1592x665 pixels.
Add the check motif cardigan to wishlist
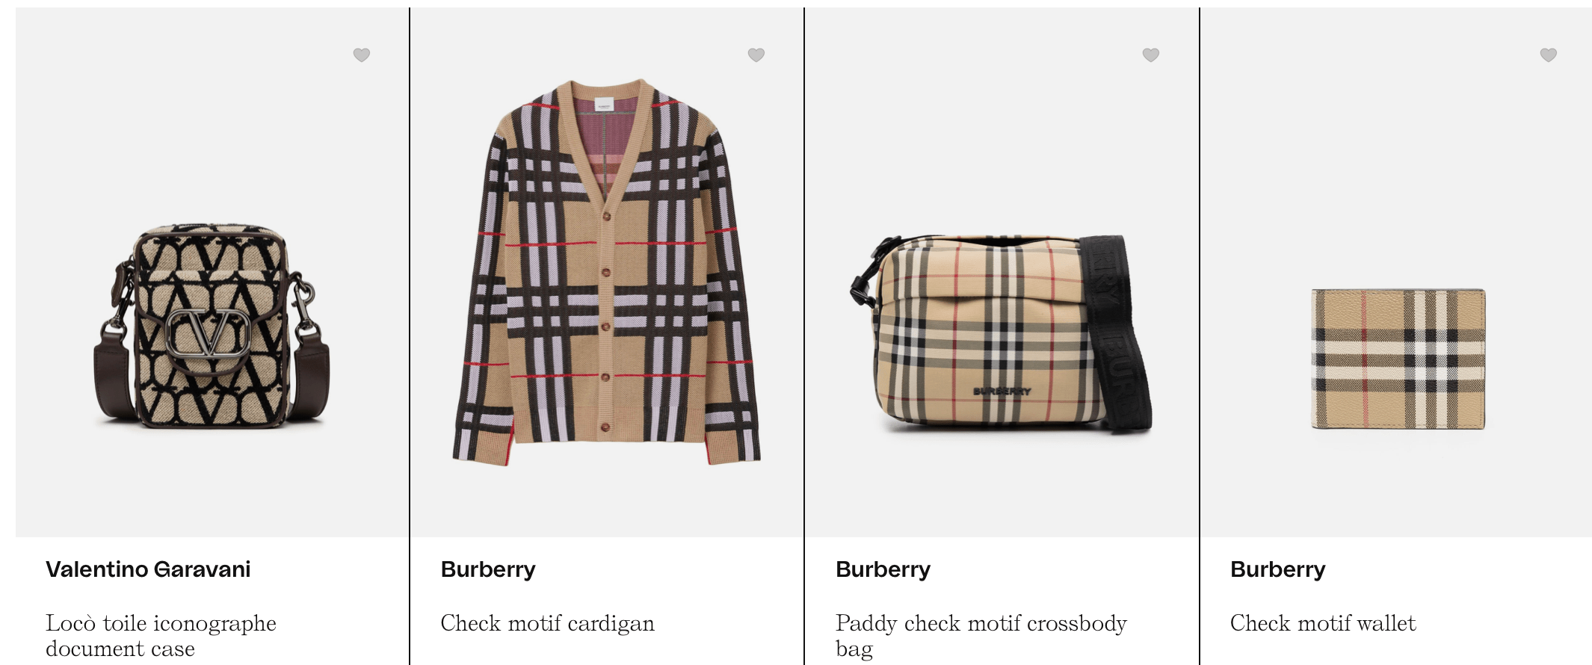click(x=756, y=55)
